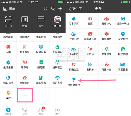Open the contacts icon in the header
131x116 pixels.
(x=46, y=9)
